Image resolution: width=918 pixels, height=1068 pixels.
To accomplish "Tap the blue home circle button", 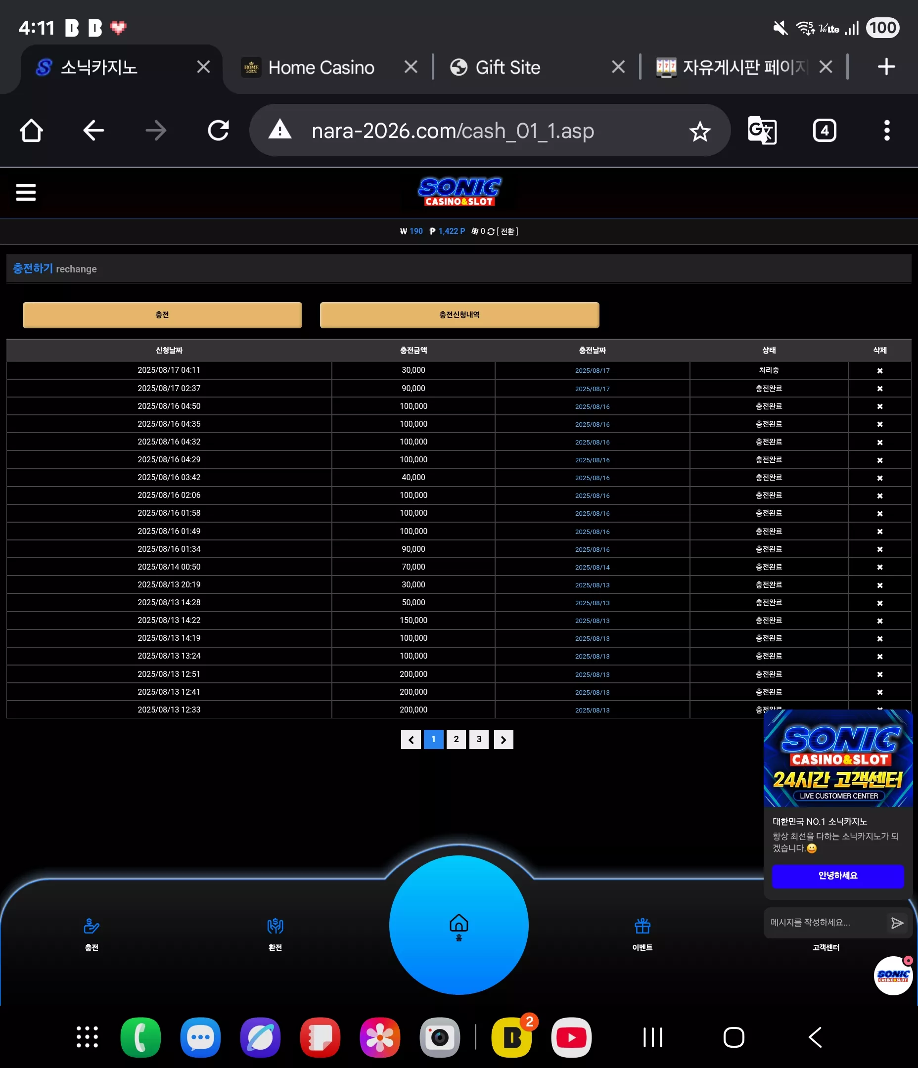I will tap(459, 925).
